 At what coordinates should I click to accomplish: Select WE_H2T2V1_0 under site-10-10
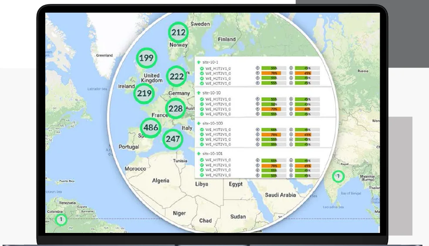pyautogui.click(x=218, y=114)
